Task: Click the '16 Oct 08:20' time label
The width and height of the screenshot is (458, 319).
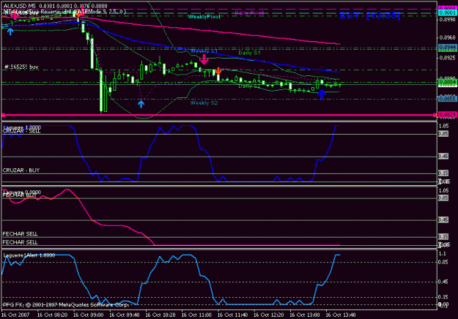Action: tap(52, 315)
